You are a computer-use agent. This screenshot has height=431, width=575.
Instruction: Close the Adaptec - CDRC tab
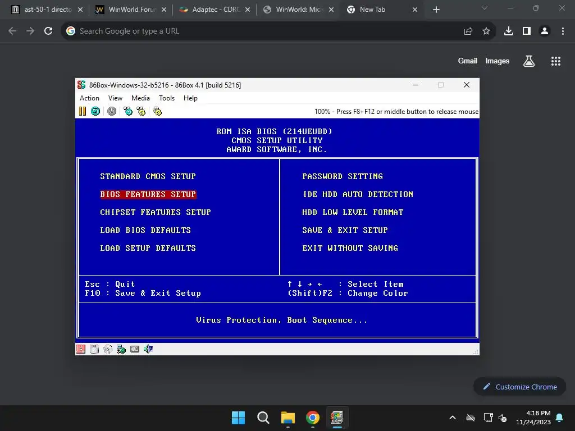coord(248,10)
